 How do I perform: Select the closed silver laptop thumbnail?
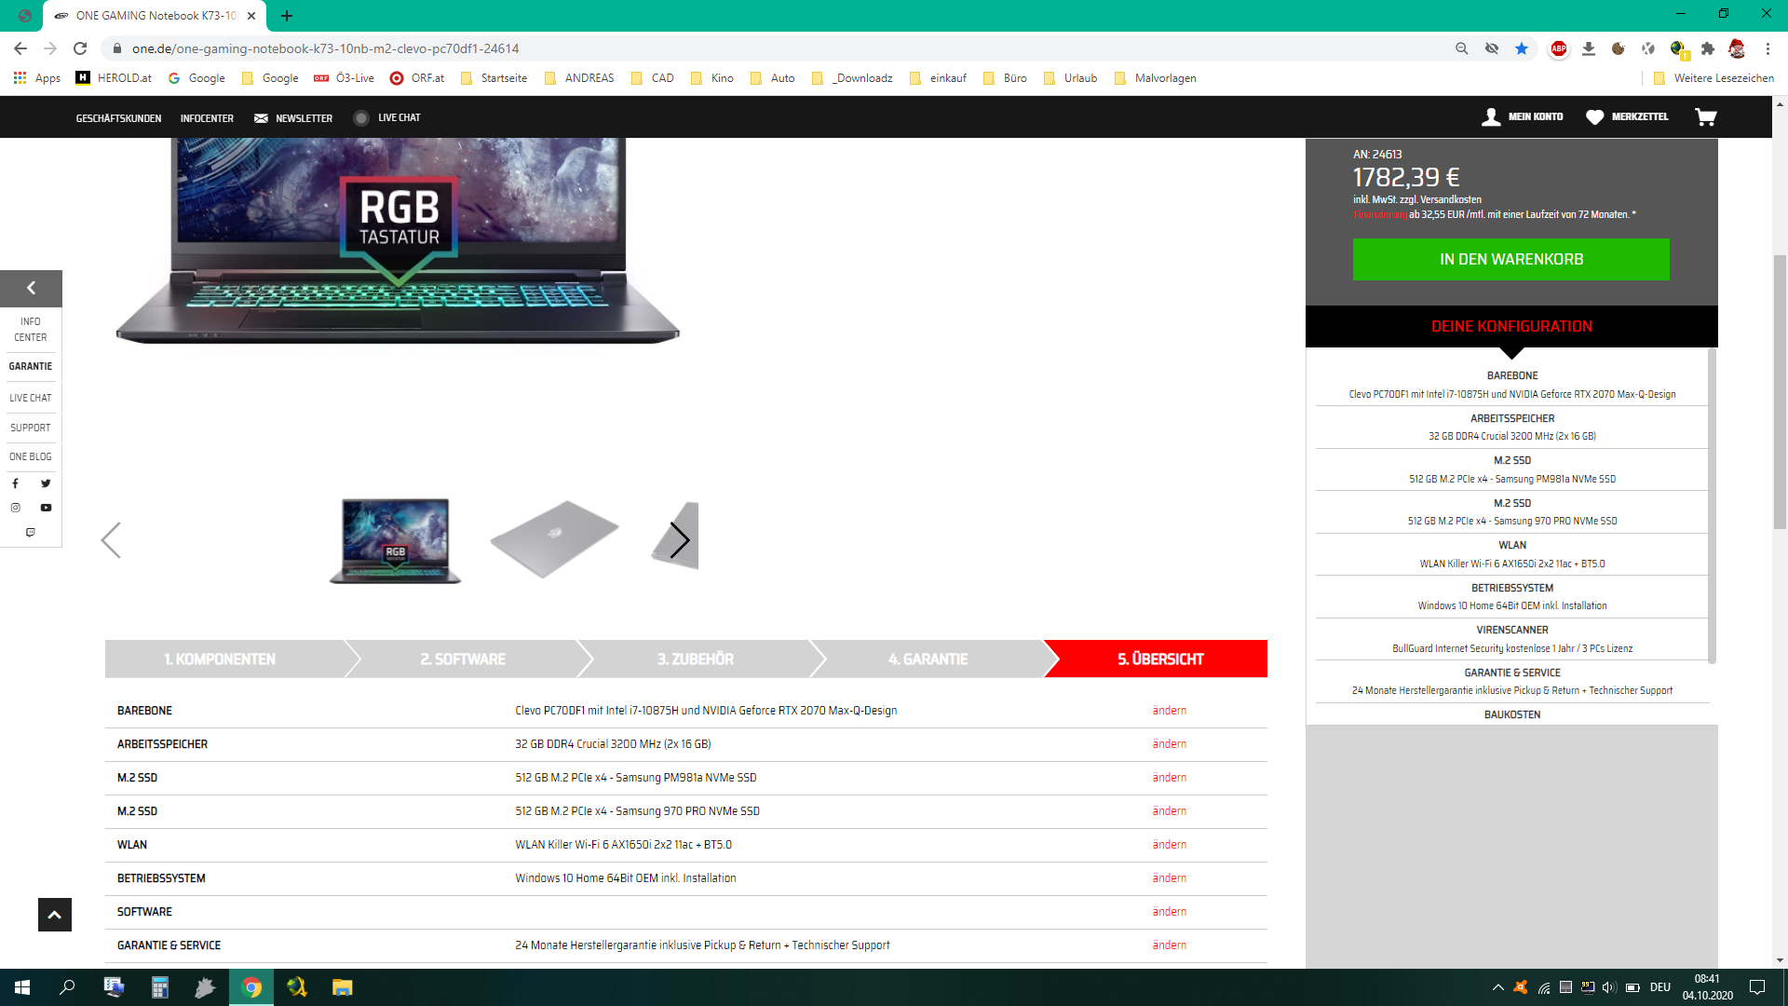(554, 540)
